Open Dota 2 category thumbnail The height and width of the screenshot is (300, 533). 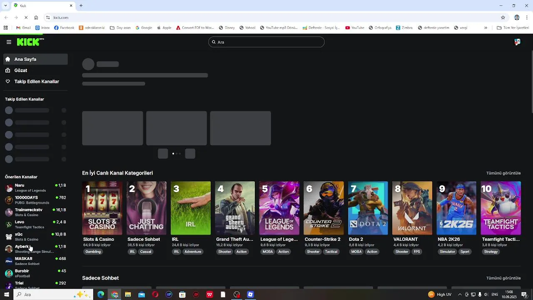(368, 208)
